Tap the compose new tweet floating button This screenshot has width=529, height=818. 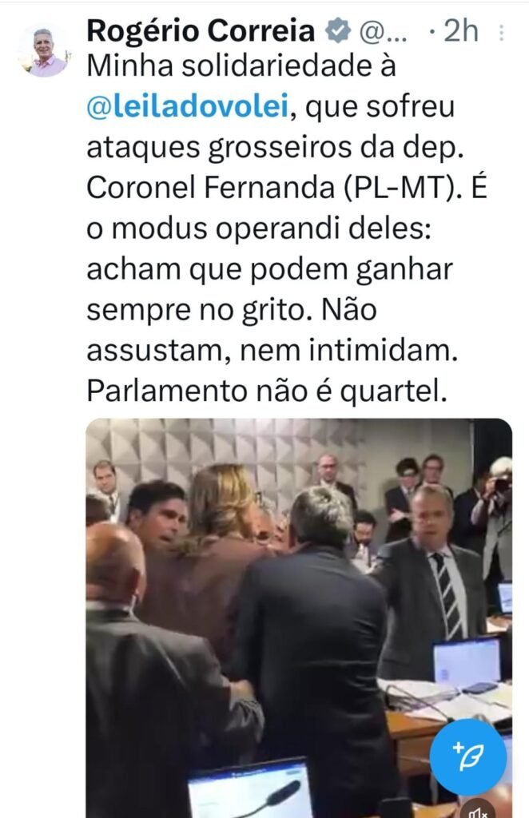[x=468, y=756]
